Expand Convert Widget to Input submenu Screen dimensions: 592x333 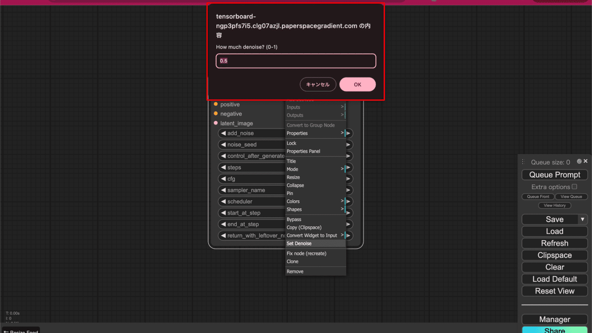(316, 235)
